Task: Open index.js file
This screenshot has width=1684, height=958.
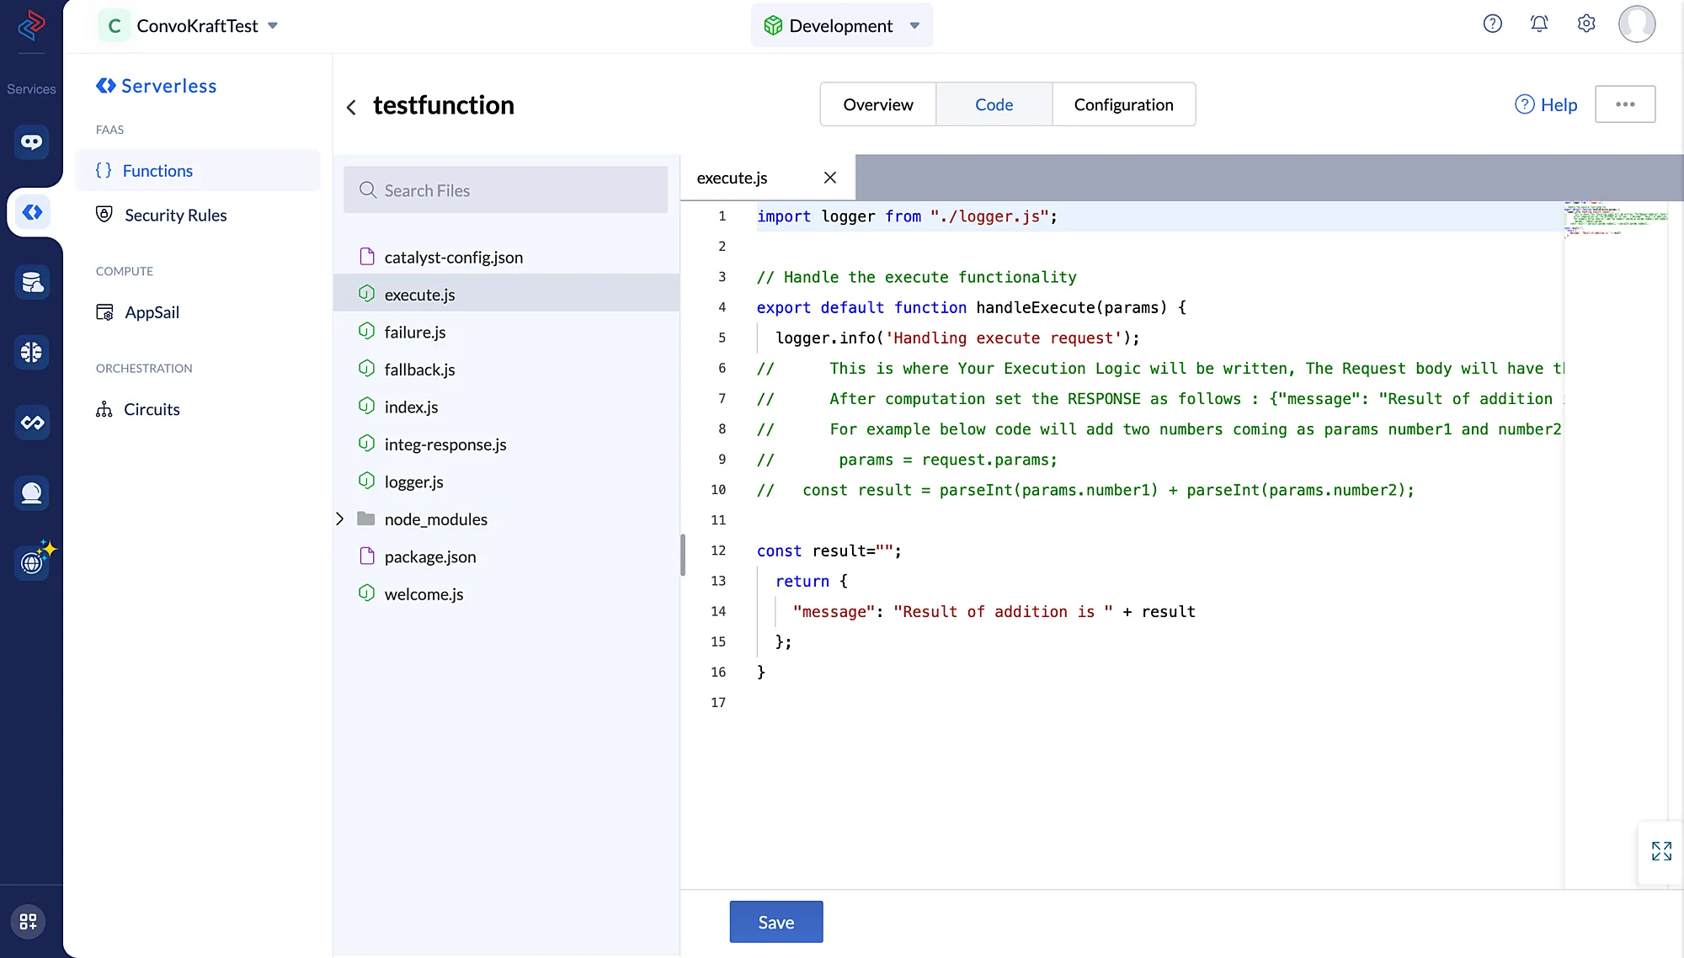Action: point(506,407)
